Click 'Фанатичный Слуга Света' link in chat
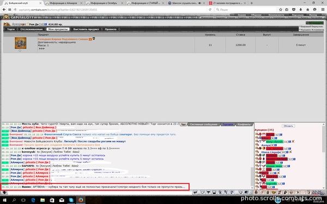 coord(63,134)
